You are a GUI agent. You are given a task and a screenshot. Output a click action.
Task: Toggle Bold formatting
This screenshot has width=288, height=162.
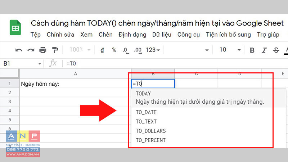[252, 50]
